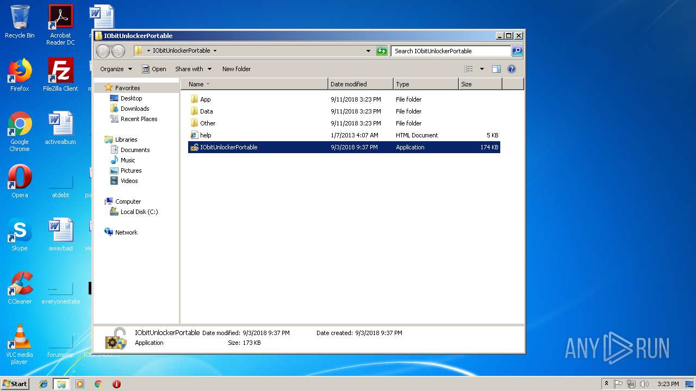
Task: Click in the Search IObitUnlockerPortable field
Action: point(450,51)
